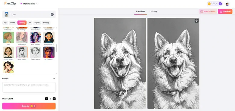Choose the Pink Sketch style

[x=22, y=38]
